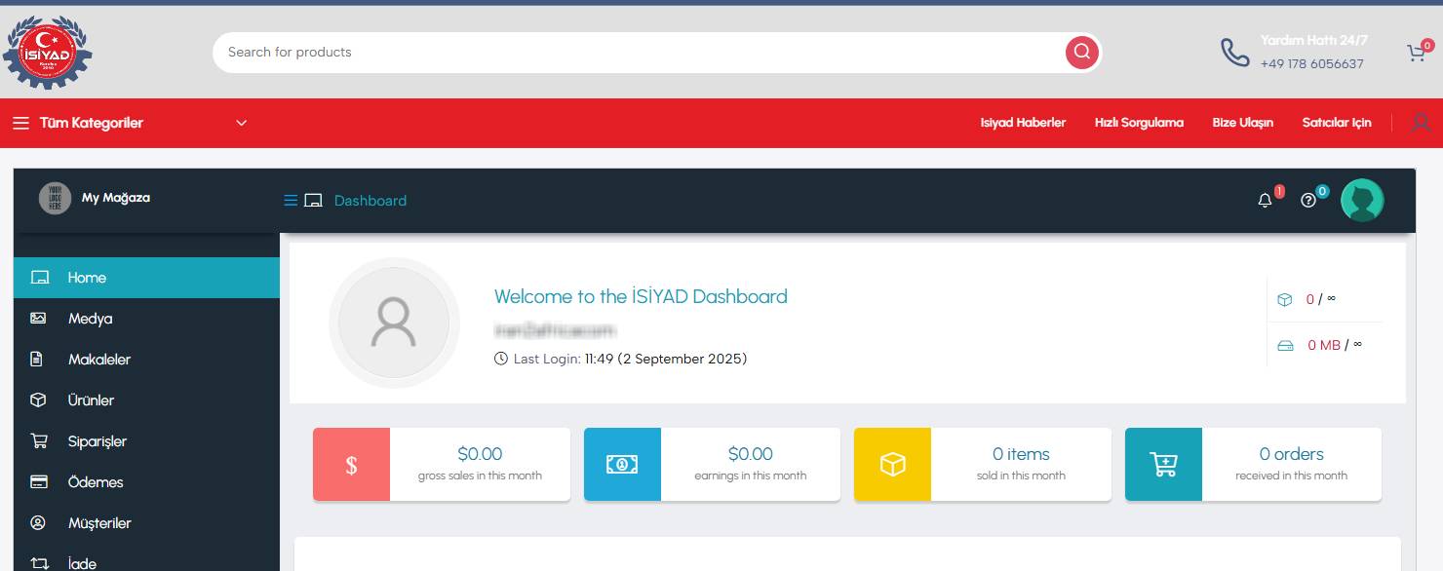The image size is (1443, 571).
Task: Click the help question mark icon
Action: click(x=1308, y=201)
